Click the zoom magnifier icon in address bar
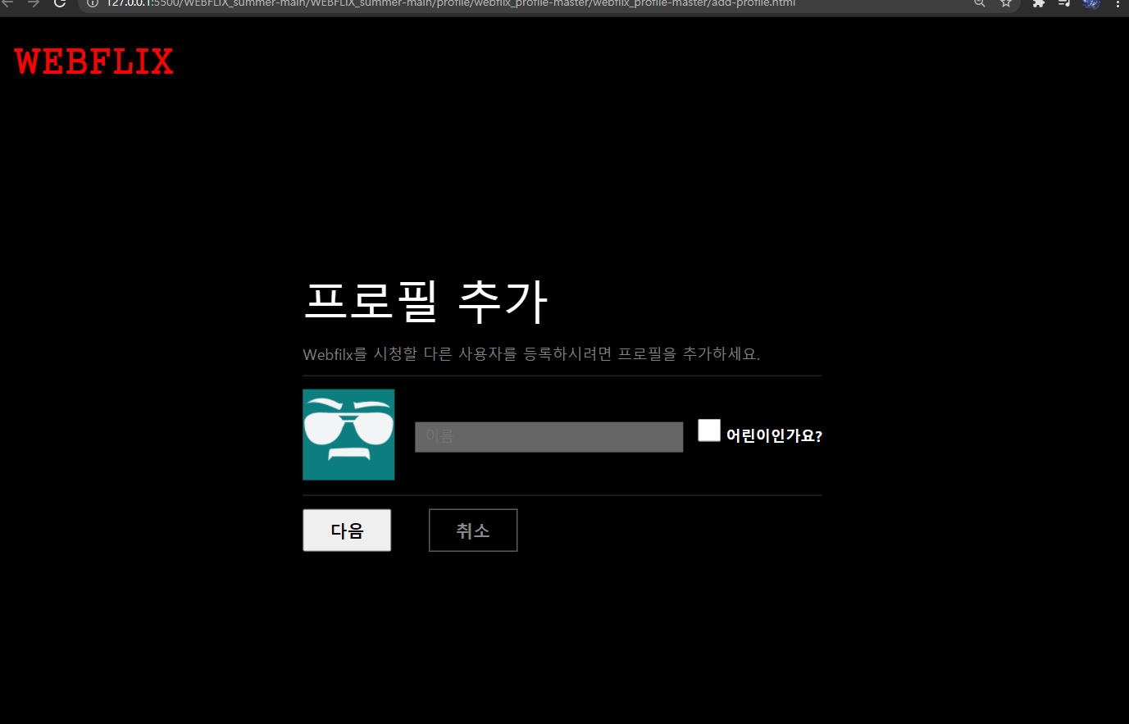 click(x=980, y=4)
